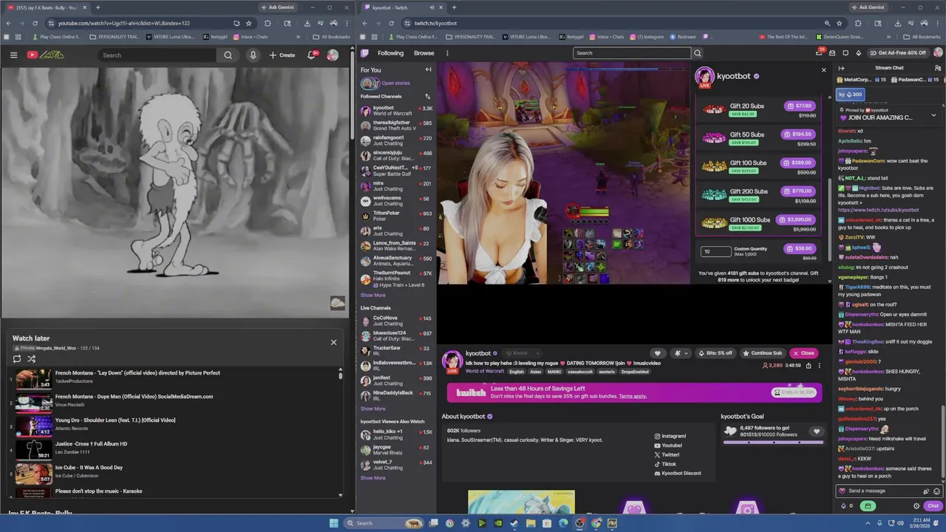946x532 pixels.
Task: Open Twitch whispers icon
Action: [x=845, y=53]
